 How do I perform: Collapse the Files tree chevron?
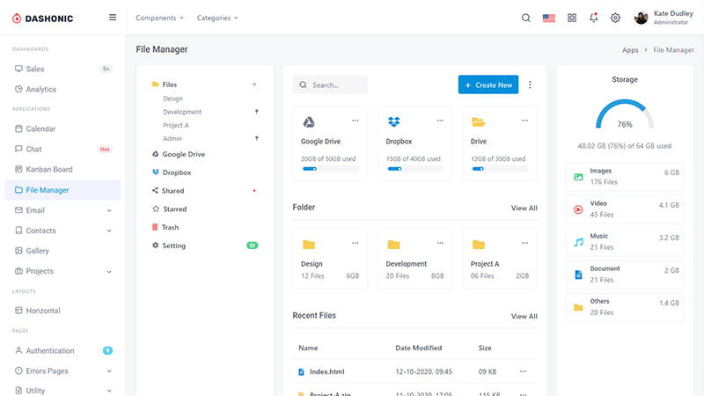[254, 84]
